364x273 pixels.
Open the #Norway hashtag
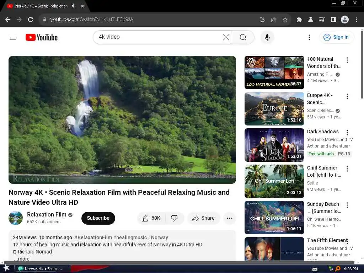click(x=158, y=237)
